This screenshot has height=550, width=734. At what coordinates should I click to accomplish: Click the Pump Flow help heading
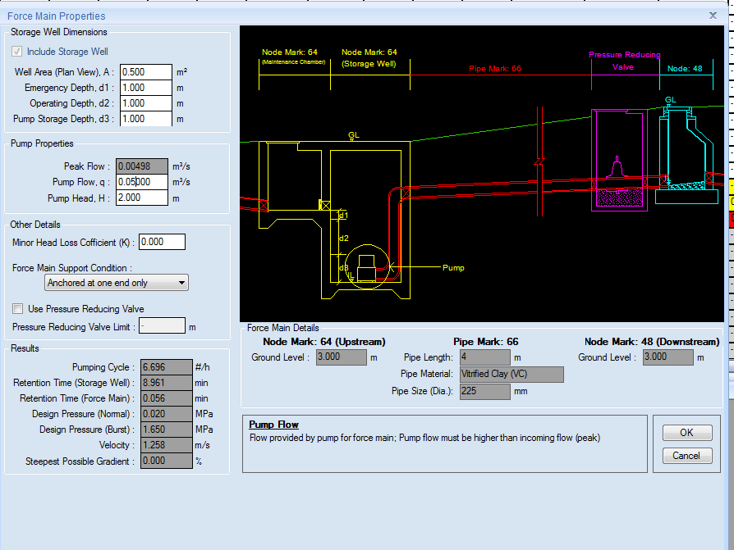click(x=273, y=425)
